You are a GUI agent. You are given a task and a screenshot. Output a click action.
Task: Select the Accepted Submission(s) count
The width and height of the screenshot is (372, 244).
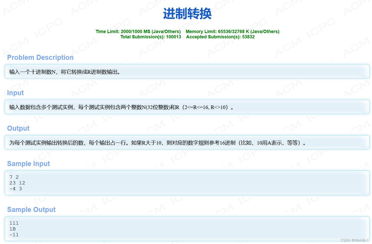pyautogui.click(x=220, y=37)
